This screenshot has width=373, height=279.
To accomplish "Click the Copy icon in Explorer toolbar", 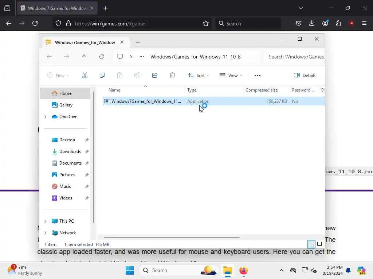I will click(102, 76).
